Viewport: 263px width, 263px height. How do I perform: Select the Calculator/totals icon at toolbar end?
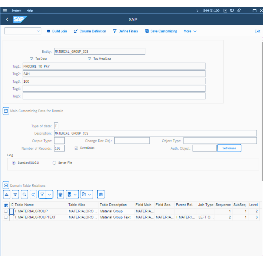click(x=101, y=194)
